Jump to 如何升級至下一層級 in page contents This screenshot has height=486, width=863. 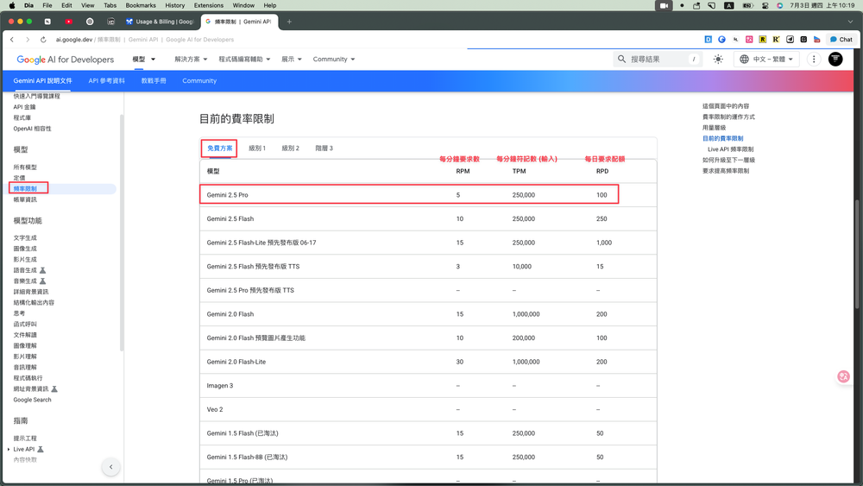tap(728, 160)
